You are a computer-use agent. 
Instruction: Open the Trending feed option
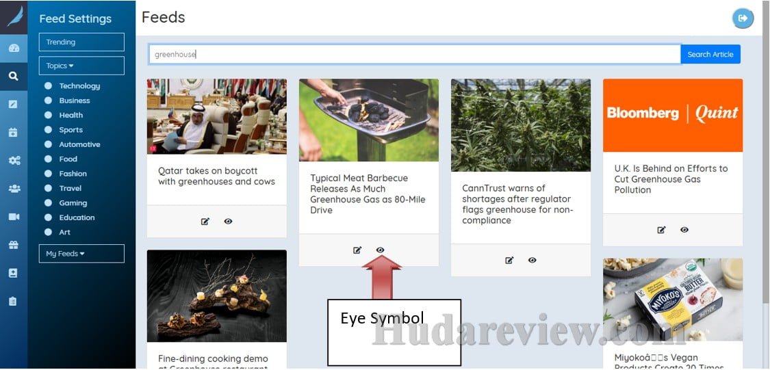[81, 42]
